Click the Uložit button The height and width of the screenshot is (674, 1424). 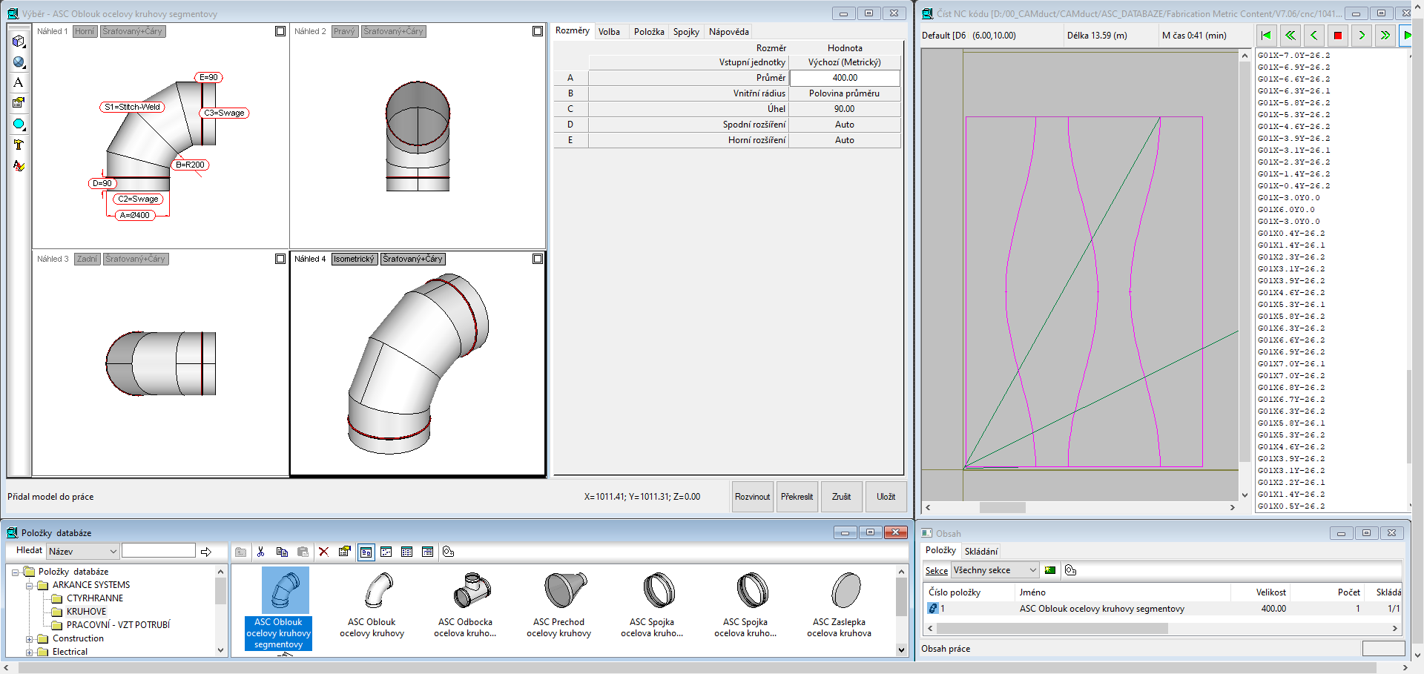886,497
